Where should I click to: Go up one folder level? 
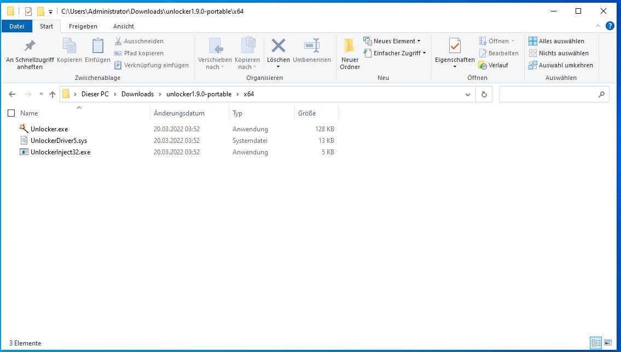tap(53, 94)
